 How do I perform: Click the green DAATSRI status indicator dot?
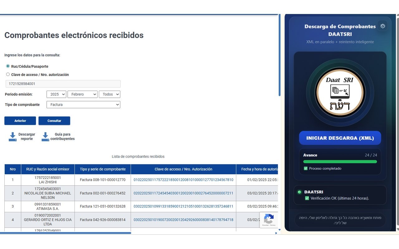pyautogui.click(x=300, y=192)
